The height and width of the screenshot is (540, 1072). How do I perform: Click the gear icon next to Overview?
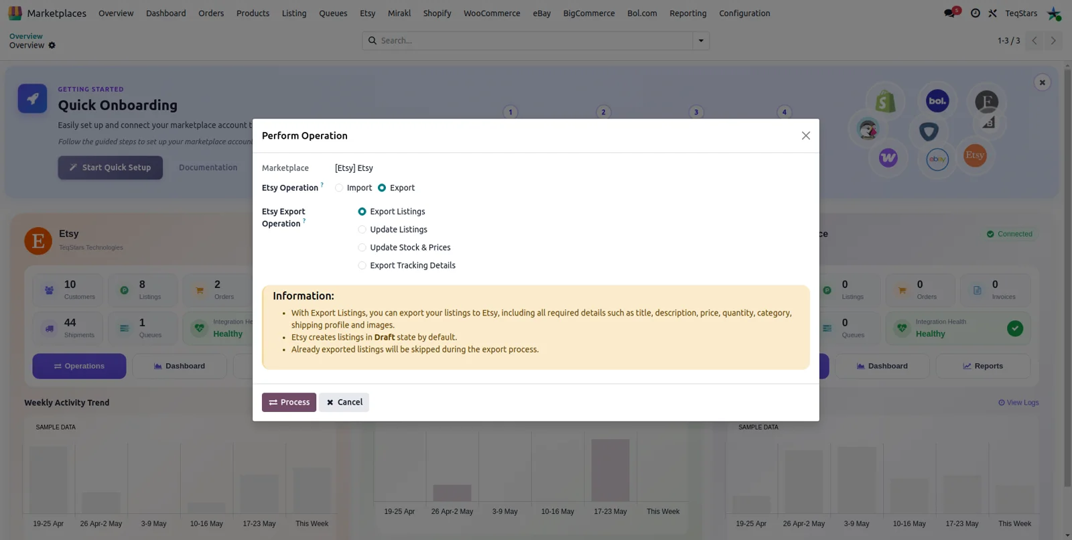(52, 46)
